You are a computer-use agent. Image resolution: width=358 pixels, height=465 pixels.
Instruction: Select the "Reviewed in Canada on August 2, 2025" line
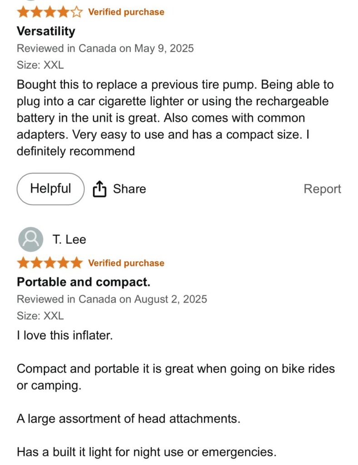[x=112, y=299]
